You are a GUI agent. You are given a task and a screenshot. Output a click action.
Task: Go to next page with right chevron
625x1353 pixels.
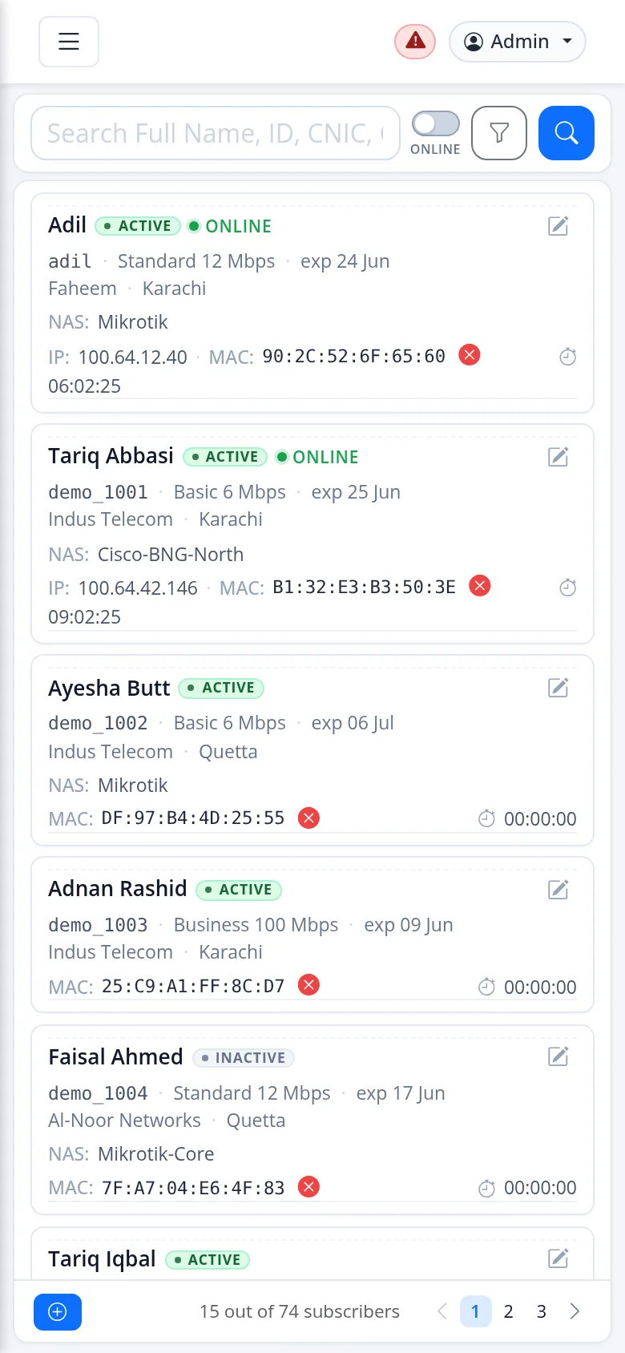(575, 1311)
